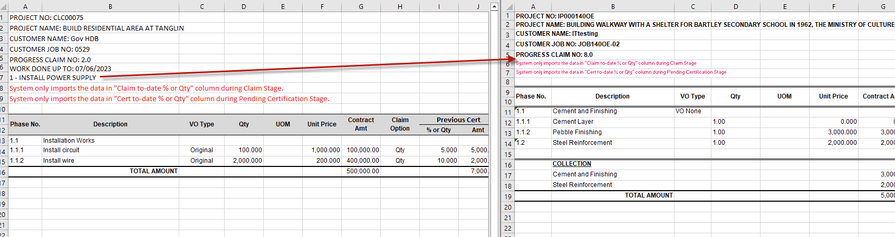The image size is (895, 237).
Task: Click 'Unit Price' header in the CLC00075 sheet
Action: 322,124
